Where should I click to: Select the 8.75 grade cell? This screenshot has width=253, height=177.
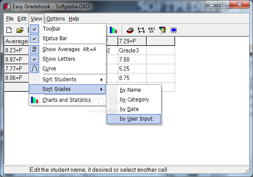pos(132,78)
